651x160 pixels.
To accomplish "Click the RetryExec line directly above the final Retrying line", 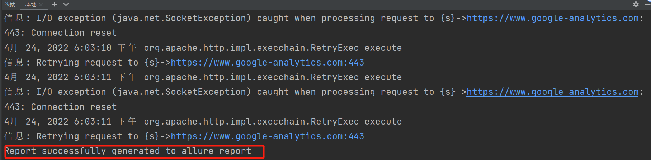I will pos(203,122).
